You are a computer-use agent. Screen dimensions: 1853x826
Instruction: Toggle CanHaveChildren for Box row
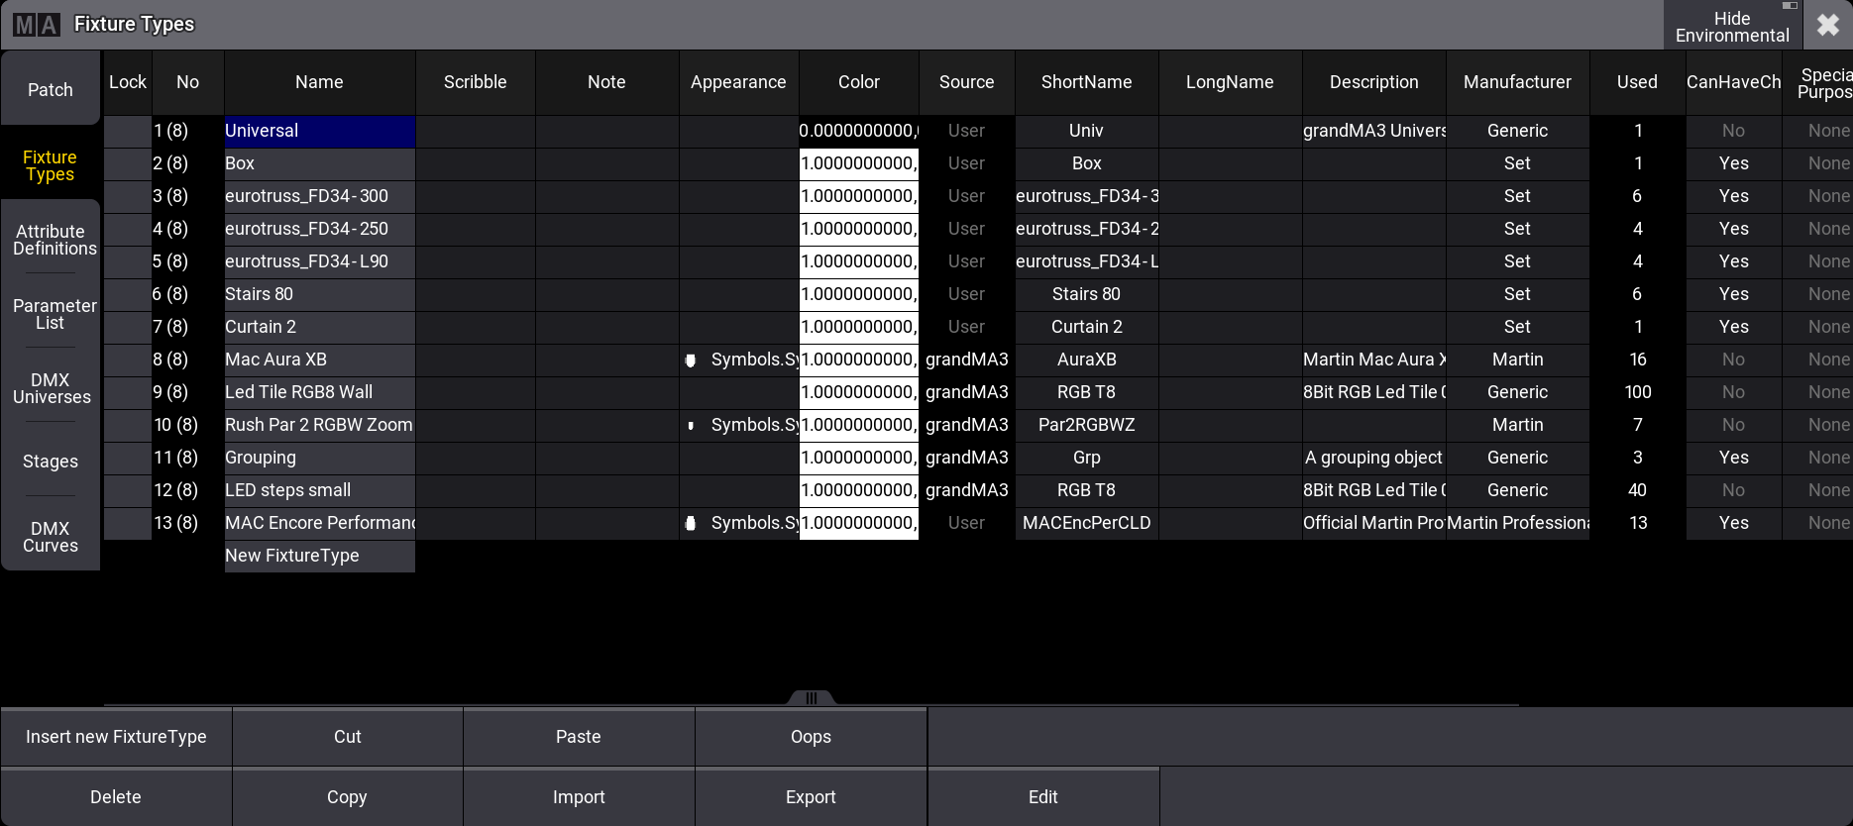[x=1733, y=163]
